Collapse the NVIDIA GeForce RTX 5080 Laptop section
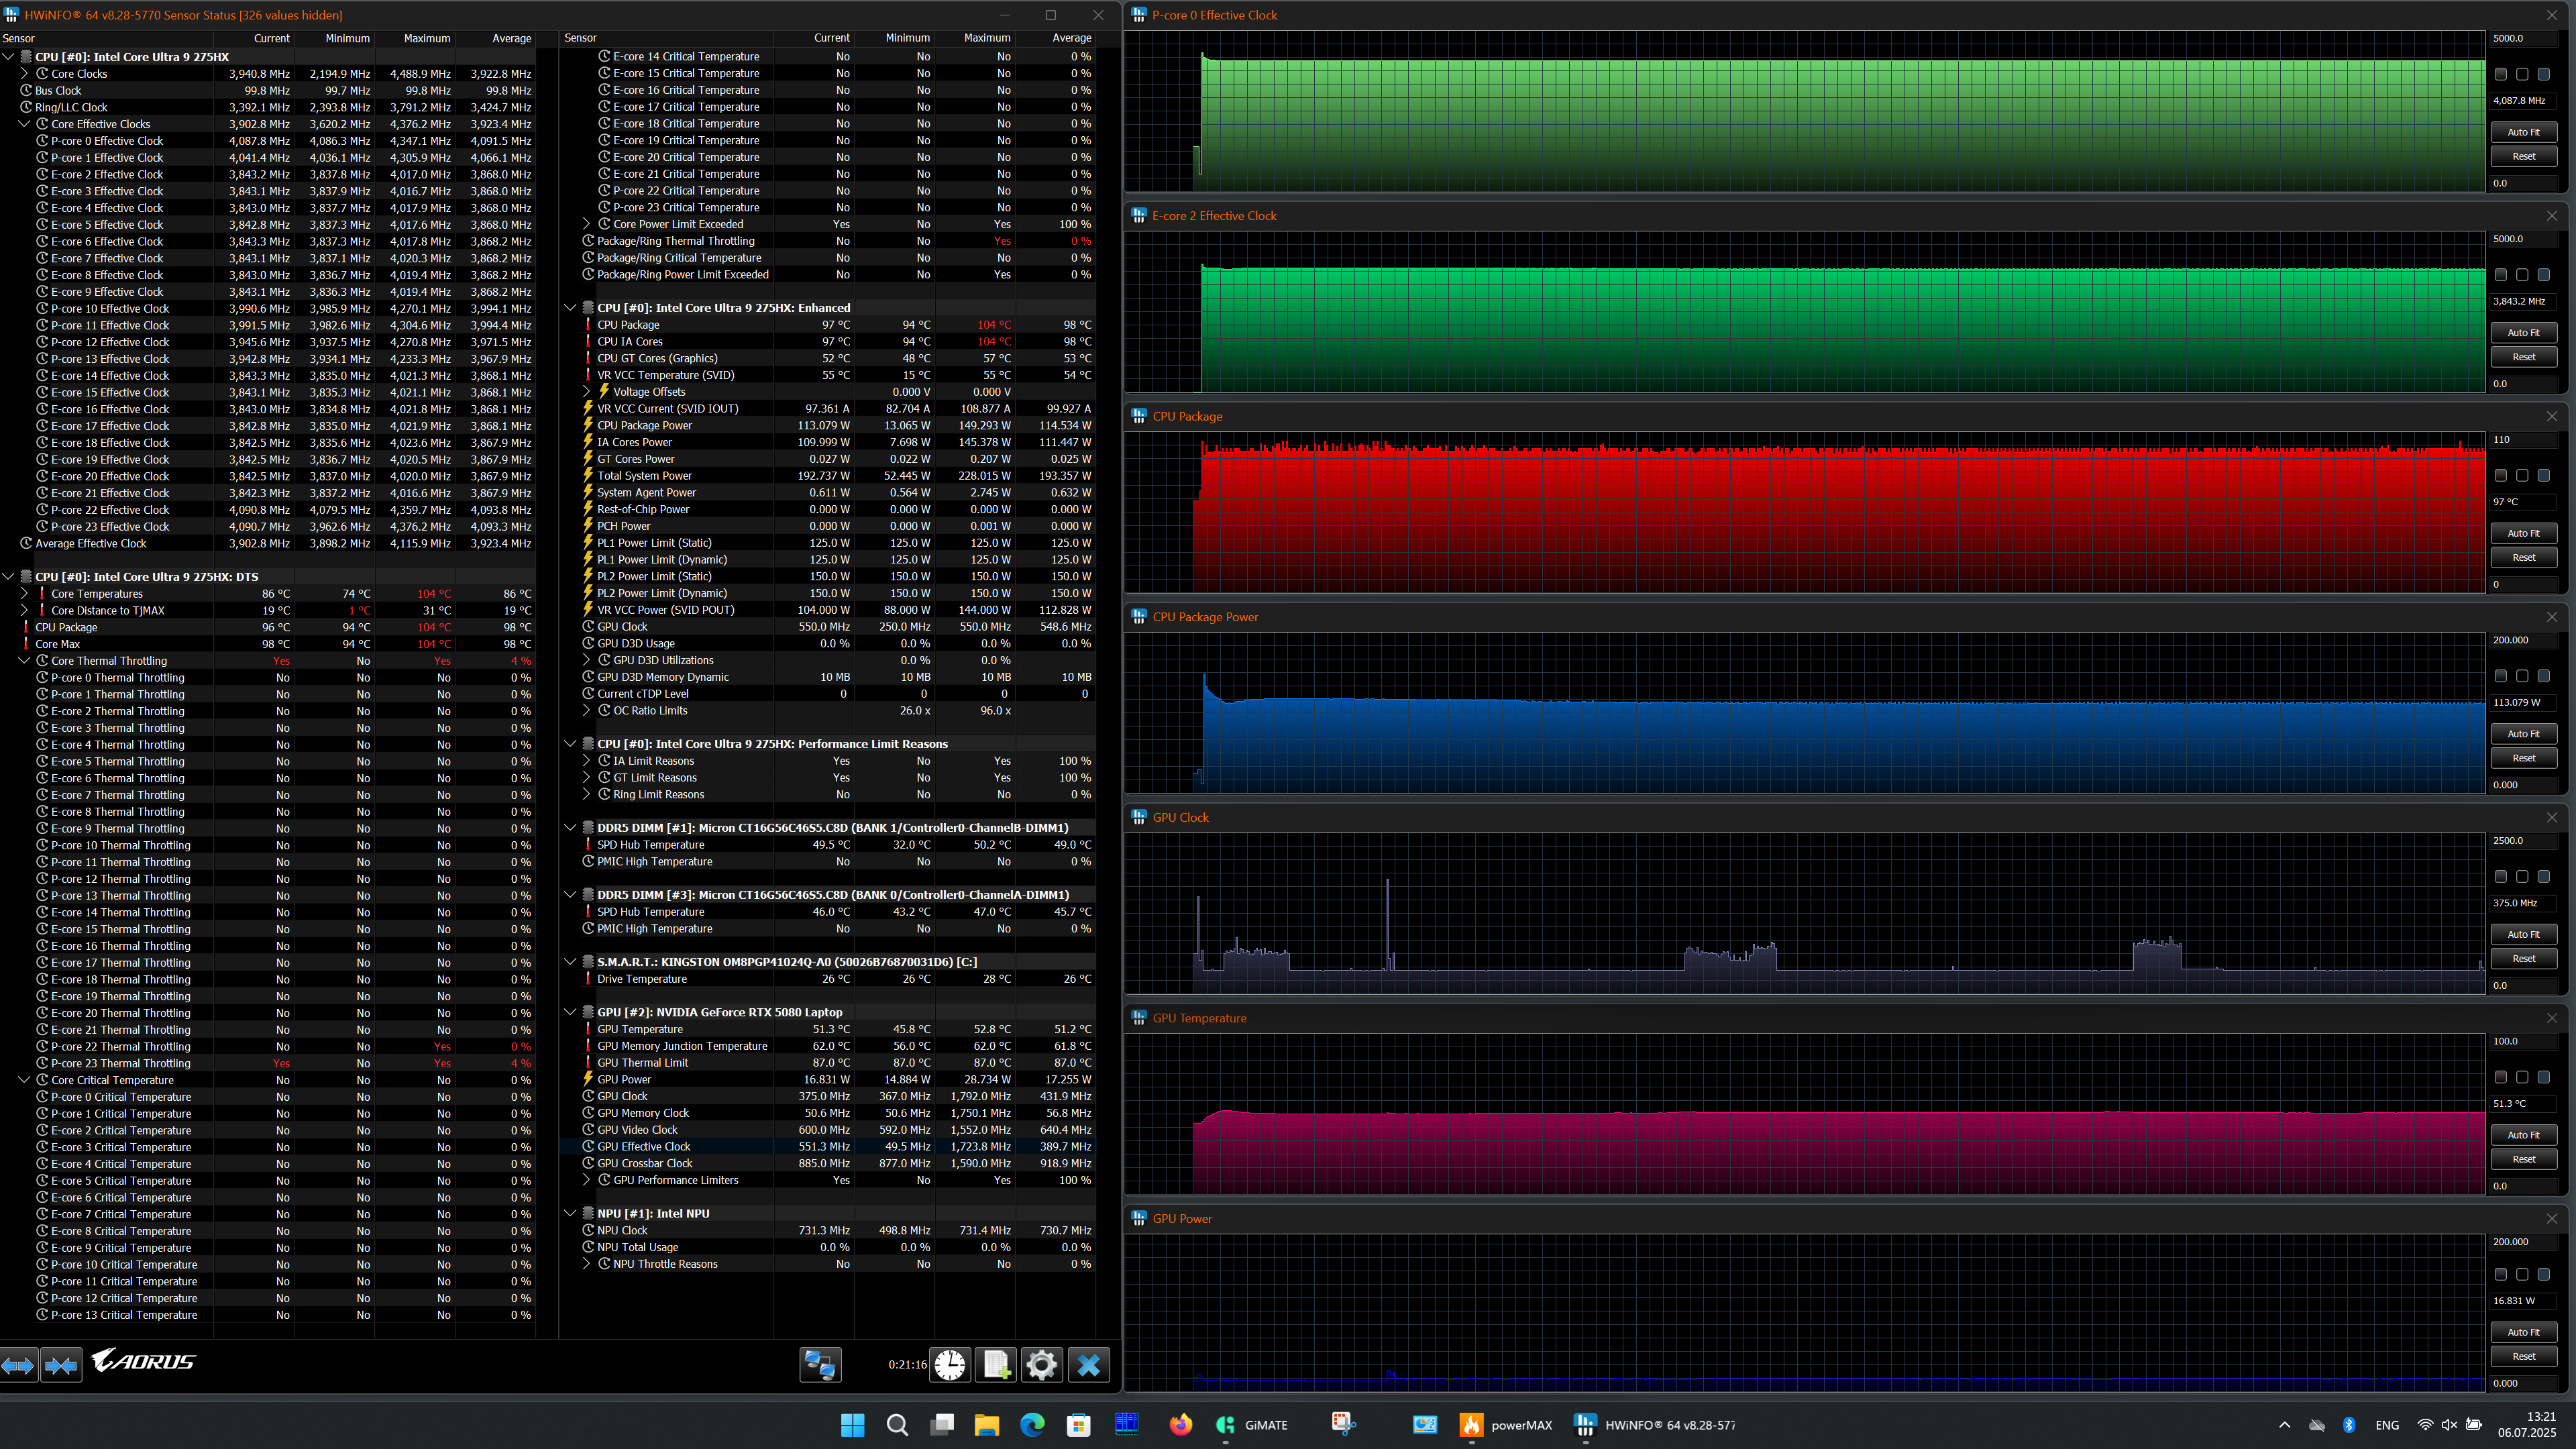The width and height of the screenshot is (2576, 1449). [570, 1012]
